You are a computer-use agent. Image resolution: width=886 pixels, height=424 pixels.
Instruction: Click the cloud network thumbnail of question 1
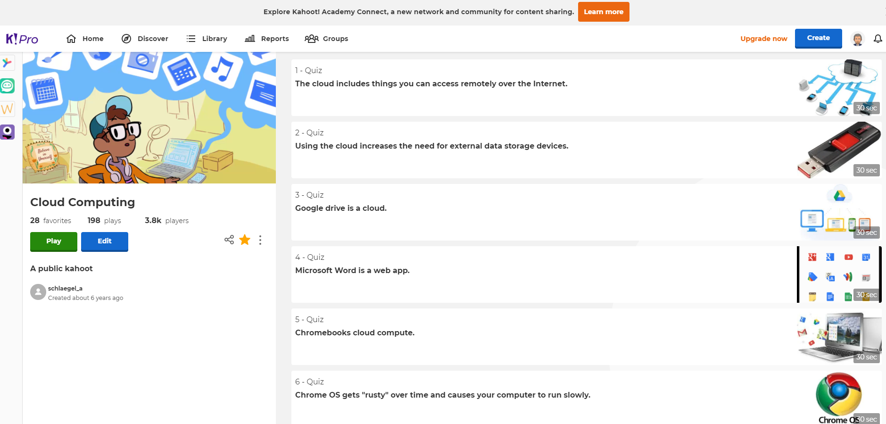(x=839, y=88)
